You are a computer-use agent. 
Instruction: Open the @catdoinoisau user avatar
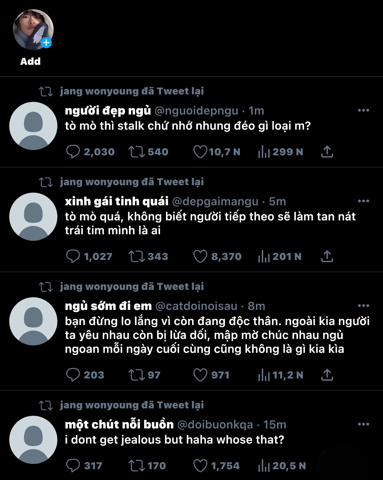(33, 321)
